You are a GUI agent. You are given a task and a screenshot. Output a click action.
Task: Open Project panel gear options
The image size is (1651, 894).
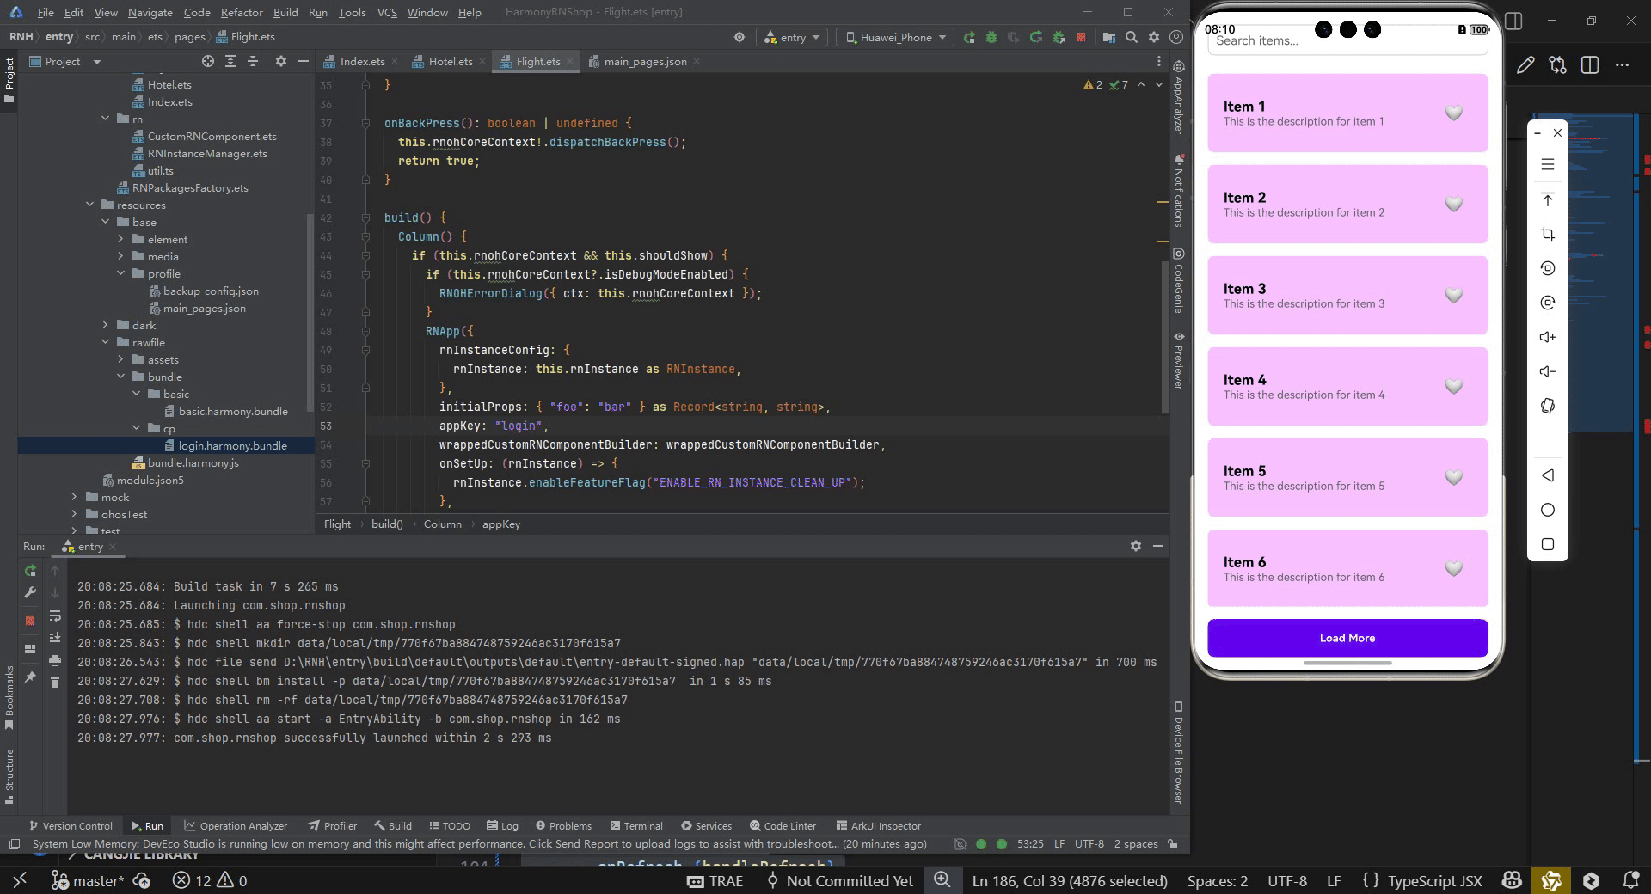coord(280,61)
